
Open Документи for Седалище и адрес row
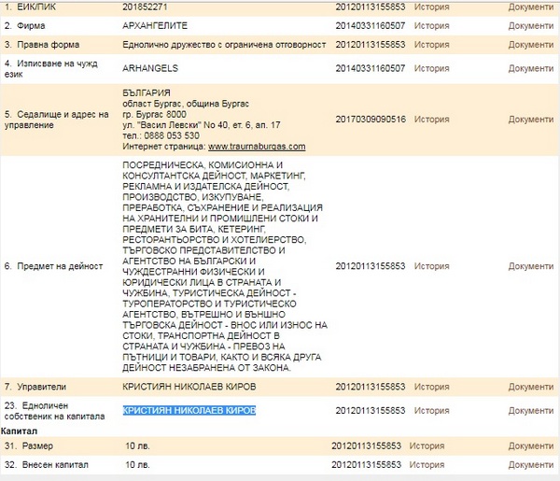click(531, 120)
